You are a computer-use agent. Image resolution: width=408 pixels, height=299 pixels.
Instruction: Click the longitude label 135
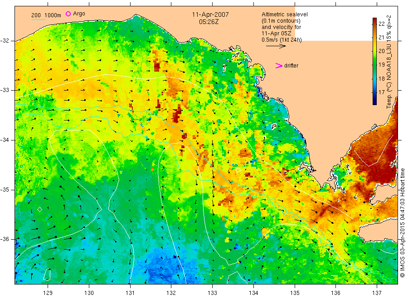tap(295, 293)
